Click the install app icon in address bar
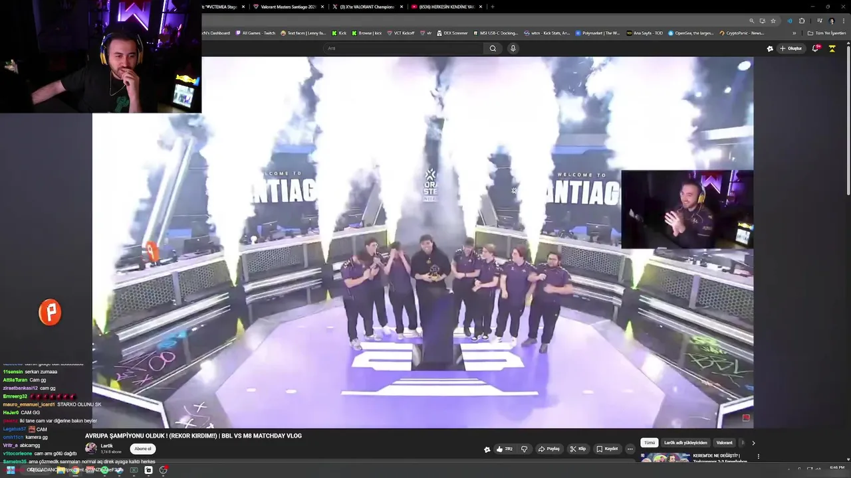 point(763,21)
